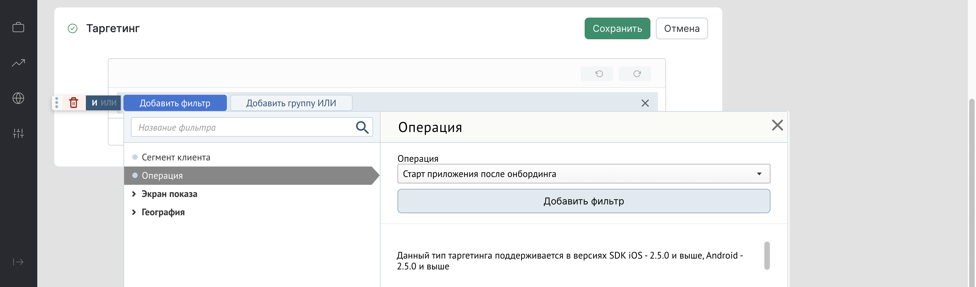Delete the group with the trash icon
Viewport: 976px width, 287px height.
coord(74,103)
